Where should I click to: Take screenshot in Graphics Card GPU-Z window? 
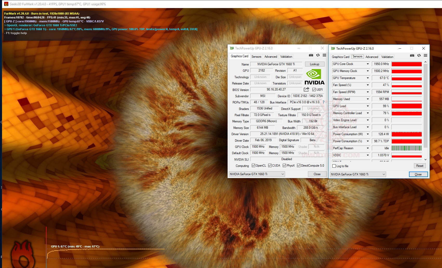311,55
